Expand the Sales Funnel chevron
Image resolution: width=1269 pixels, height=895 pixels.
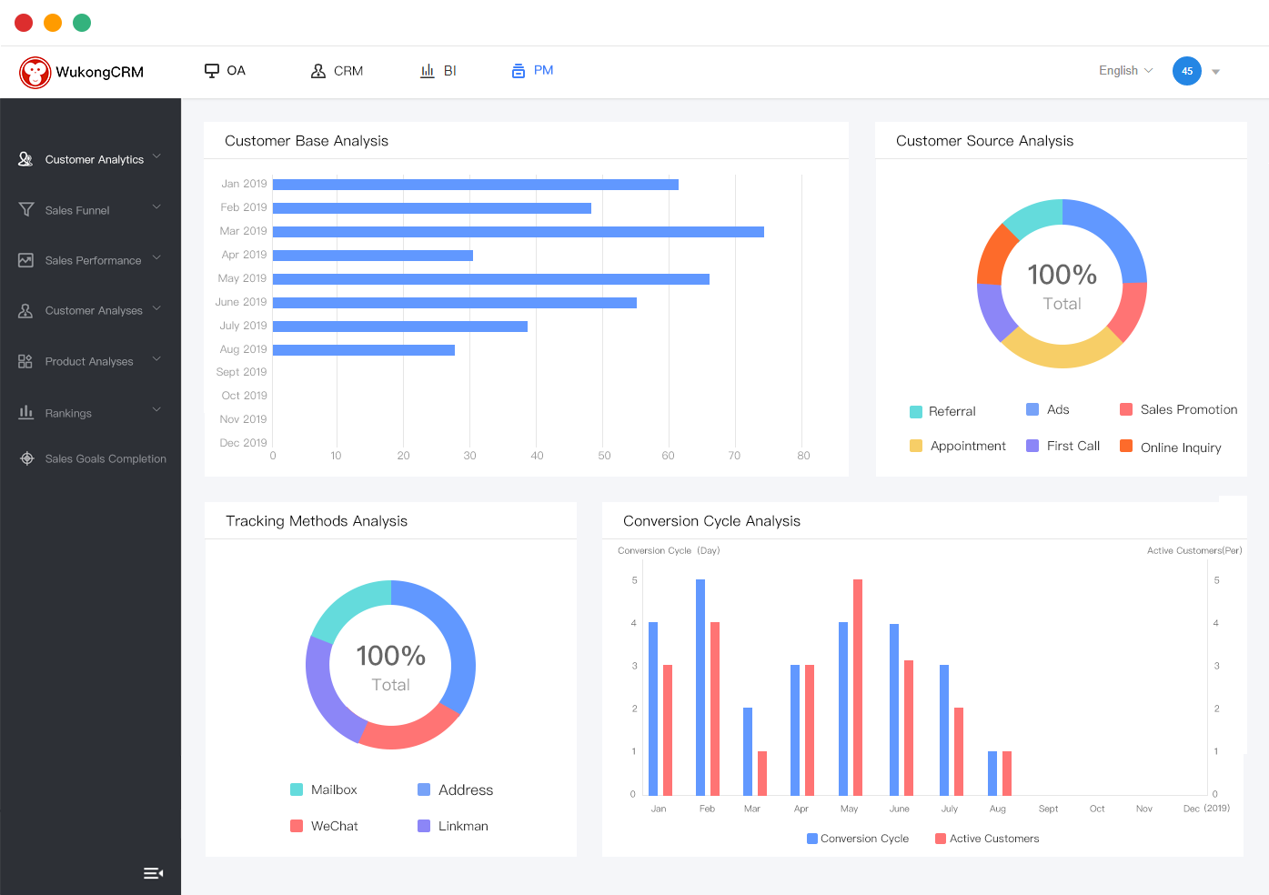[x=156, y=206]
